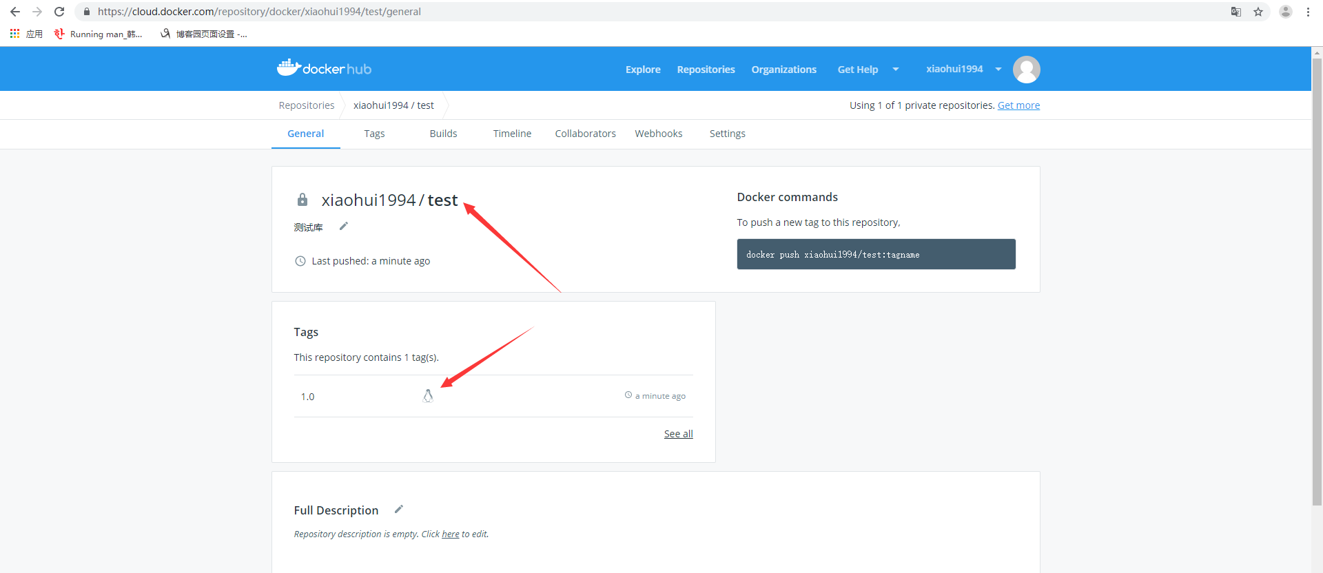Edit Full Description with pencil icon
The height and width of the screenshot is (573, 1323).
tap(399, 509)
